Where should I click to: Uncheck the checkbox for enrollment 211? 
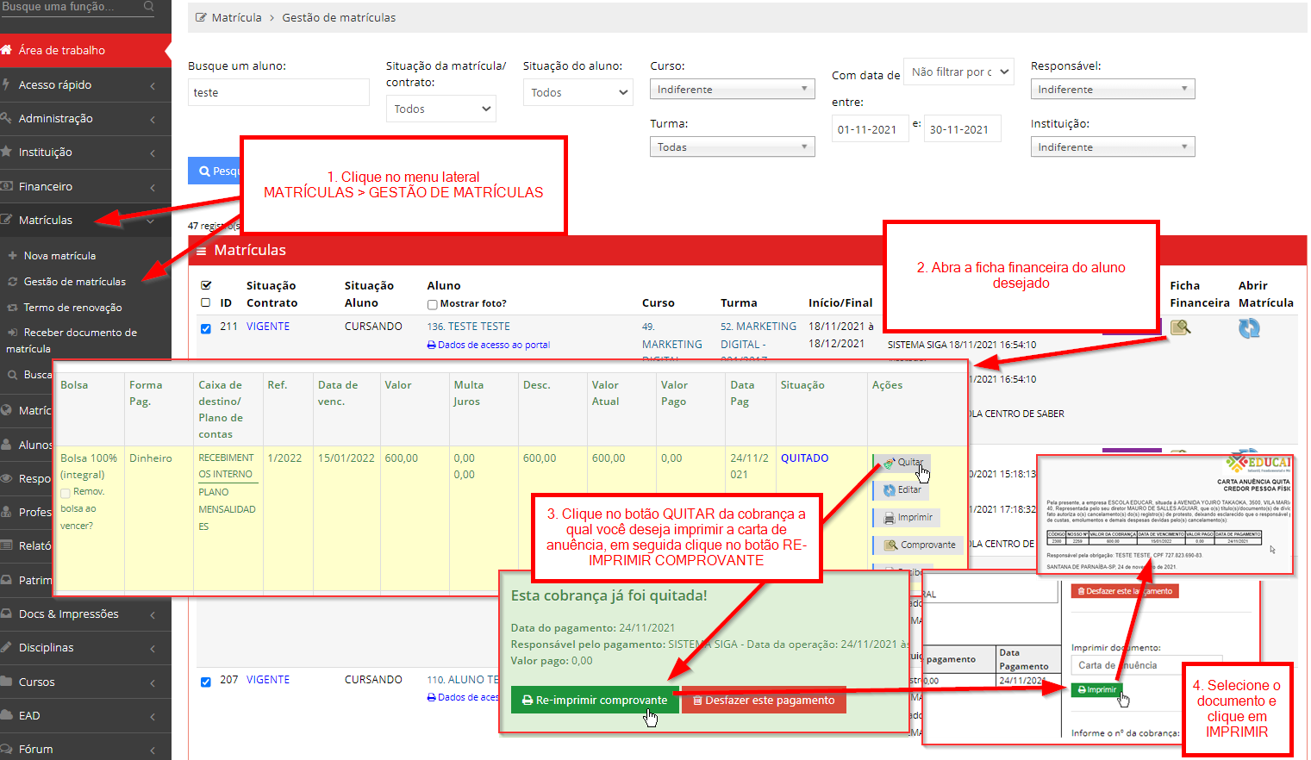(205, 328)
